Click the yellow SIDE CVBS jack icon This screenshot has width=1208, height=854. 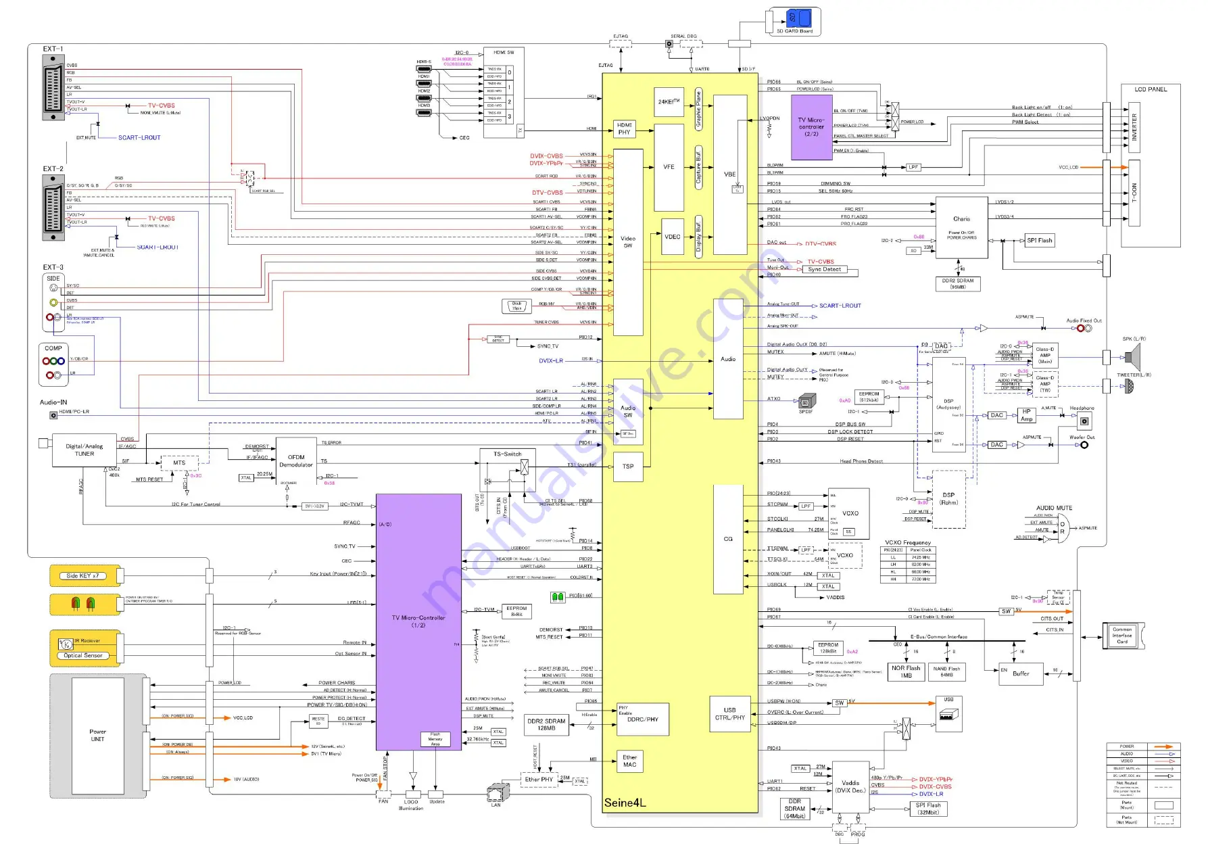53,302
